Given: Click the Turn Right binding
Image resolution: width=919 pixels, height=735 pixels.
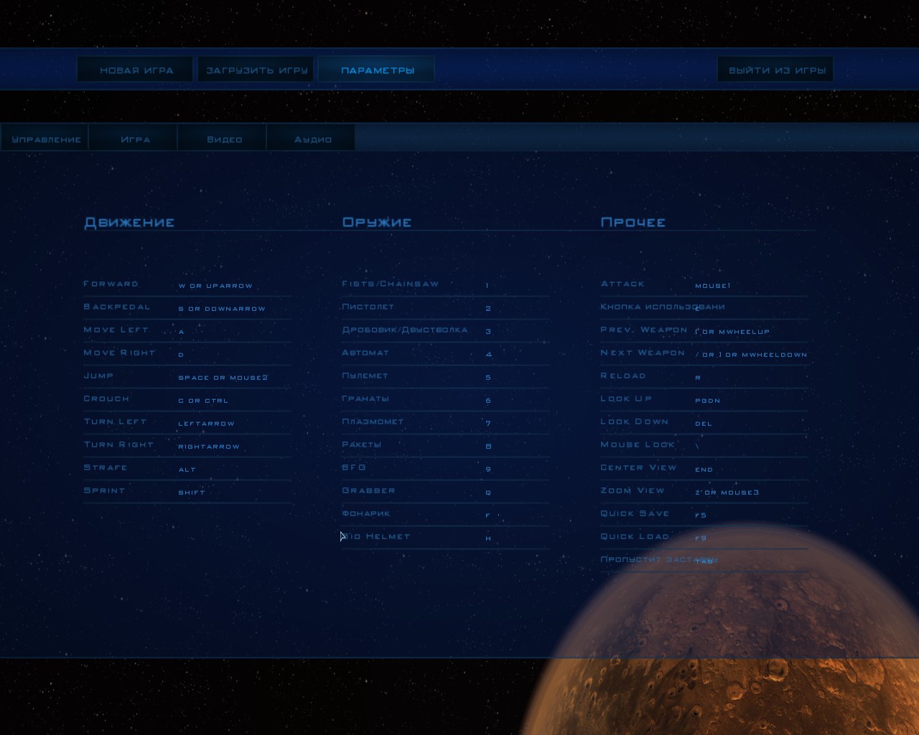Looking at the screenshot, I should (187, 446).
